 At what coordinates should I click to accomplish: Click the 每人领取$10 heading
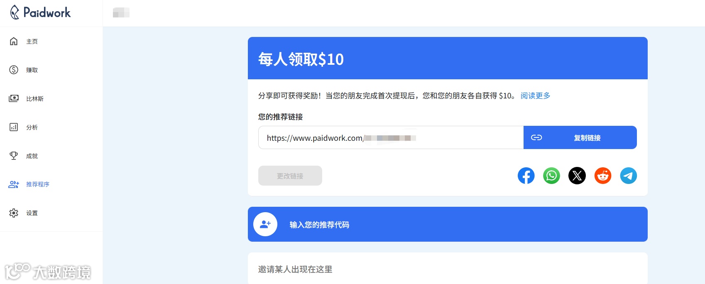click(x=301, y=59)
